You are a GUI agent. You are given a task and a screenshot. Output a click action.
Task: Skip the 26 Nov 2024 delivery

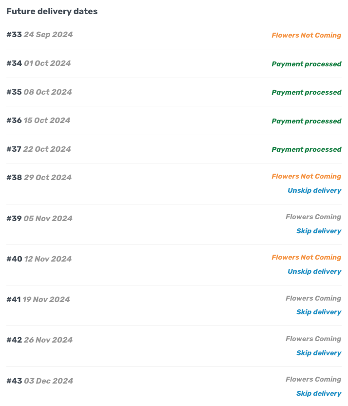[x=319, y=353]
